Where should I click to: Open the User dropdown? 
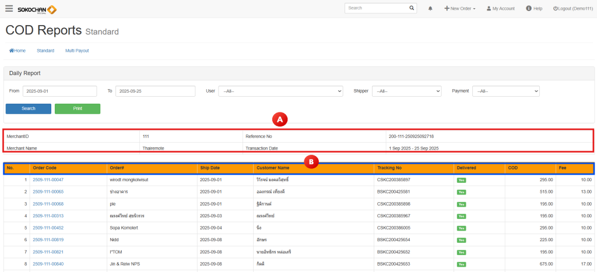[x=280, y=91]
